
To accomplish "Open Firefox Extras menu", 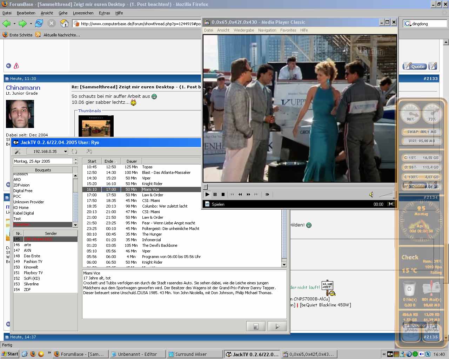I will pyautogui.click(x=104, y=13).
